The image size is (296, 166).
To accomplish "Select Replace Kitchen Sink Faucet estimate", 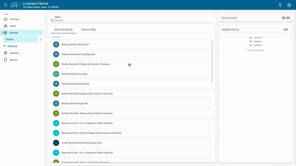I will click(75, 45).
